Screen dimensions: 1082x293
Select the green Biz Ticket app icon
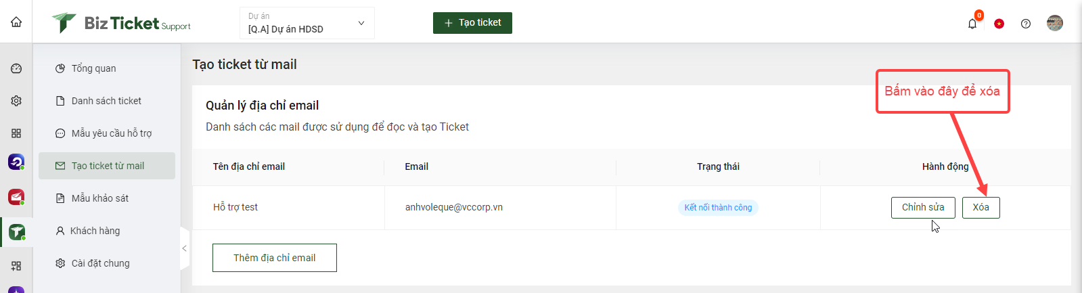tap(16, 232)
